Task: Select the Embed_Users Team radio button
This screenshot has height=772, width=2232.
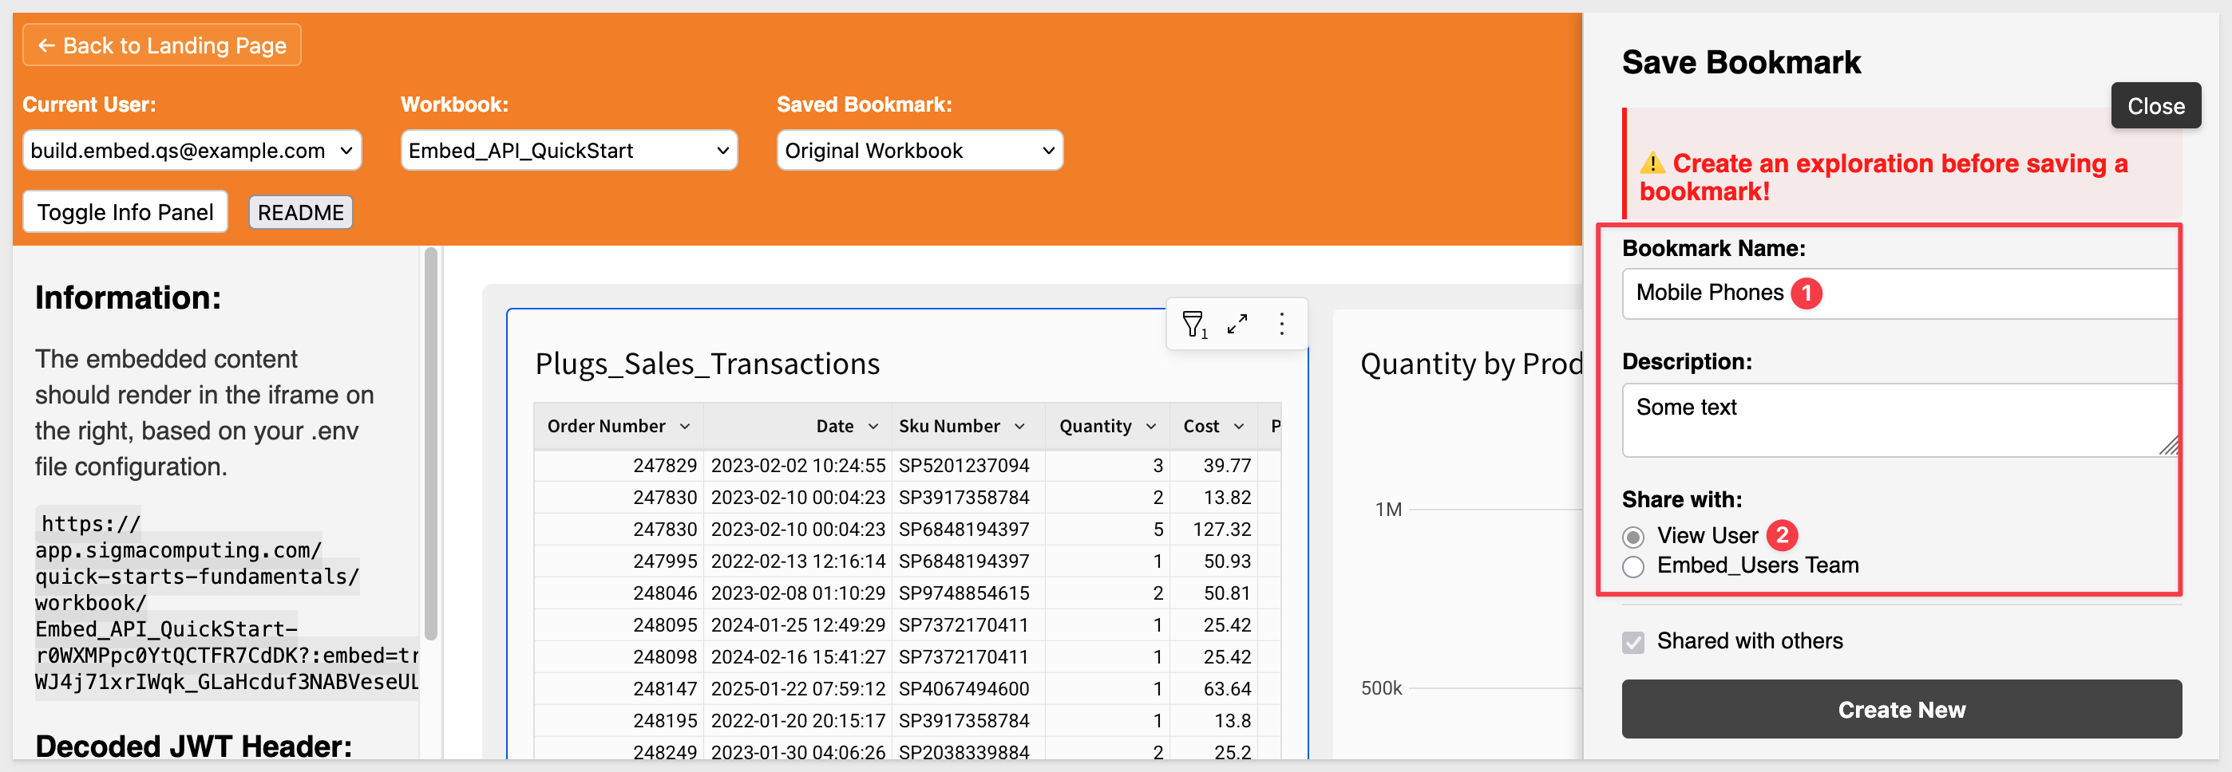Action: 1632,567
